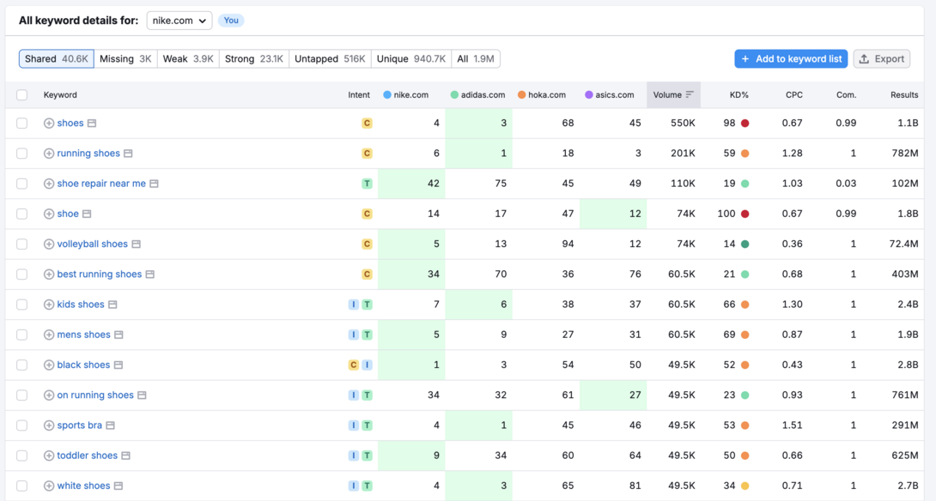Click the Informational intent badge on "kids shoes"
Viewport: 936px width, 501px height.
[x=354, y=304]
